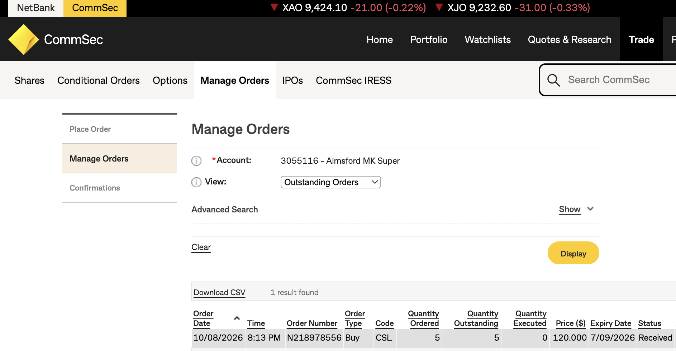Click the CSL code cell

384,338
